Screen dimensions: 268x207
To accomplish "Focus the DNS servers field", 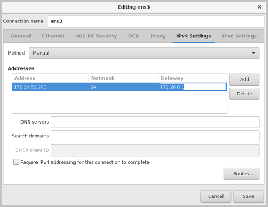I will [155, 122].
